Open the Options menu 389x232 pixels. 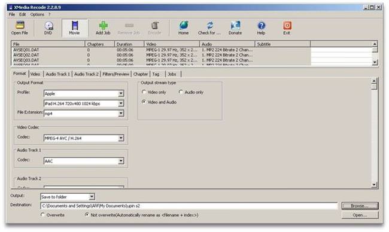[x=37, y=14]
